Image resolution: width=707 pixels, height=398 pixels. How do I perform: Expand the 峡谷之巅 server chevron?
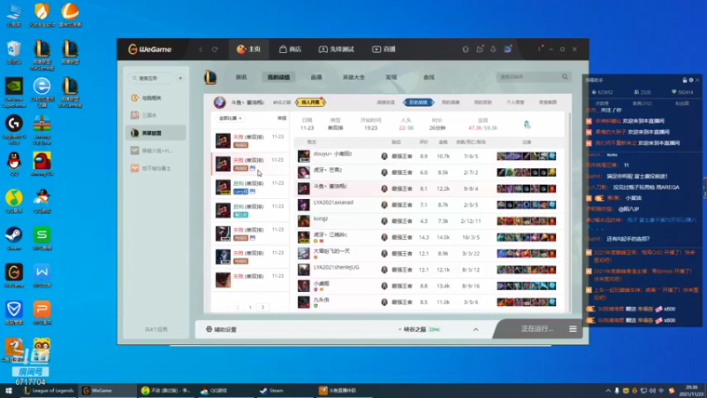click(475, 329)
